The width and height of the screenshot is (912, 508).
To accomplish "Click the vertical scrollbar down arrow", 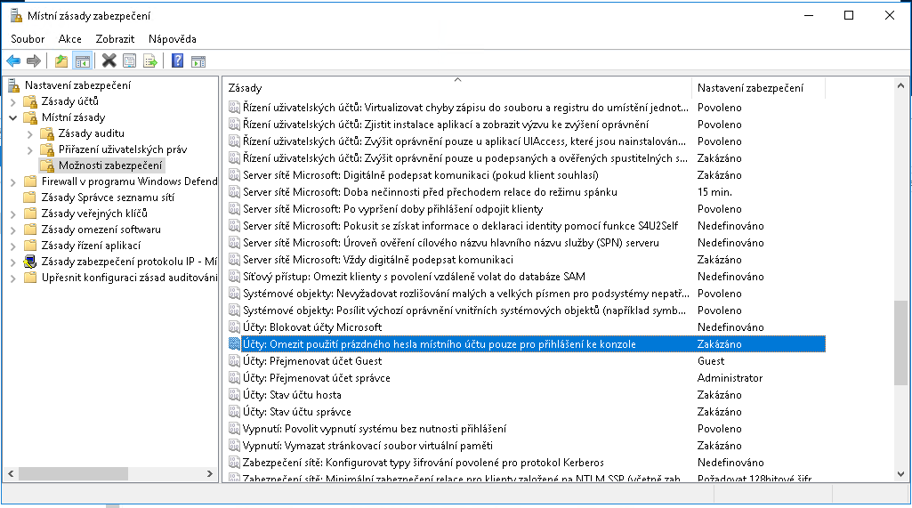I will pos(901,476).
